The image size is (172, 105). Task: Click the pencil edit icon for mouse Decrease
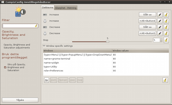pyautogui.click(x=160, y=33)
